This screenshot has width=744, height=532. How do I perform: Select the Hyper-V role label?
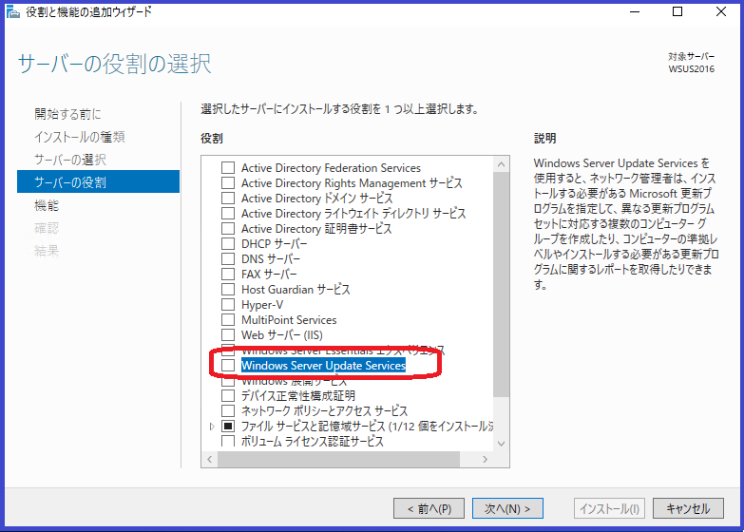tap(262, 305)
